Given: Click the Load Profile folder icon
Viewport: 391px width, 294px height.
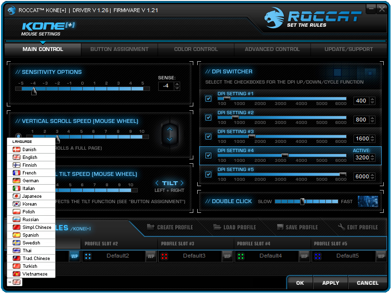Looking at the screenshot, I should [x=217, y=227].
